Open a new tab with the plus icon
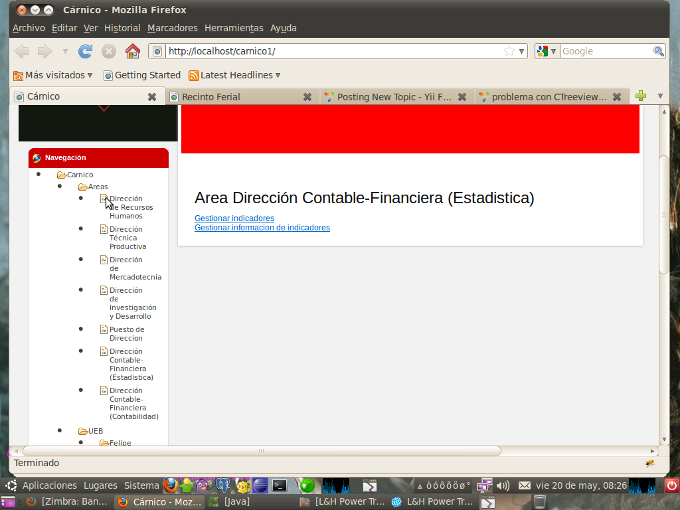The height and width of the screenshot is (510, 680). pyautogui.click(x=640, y=96)
